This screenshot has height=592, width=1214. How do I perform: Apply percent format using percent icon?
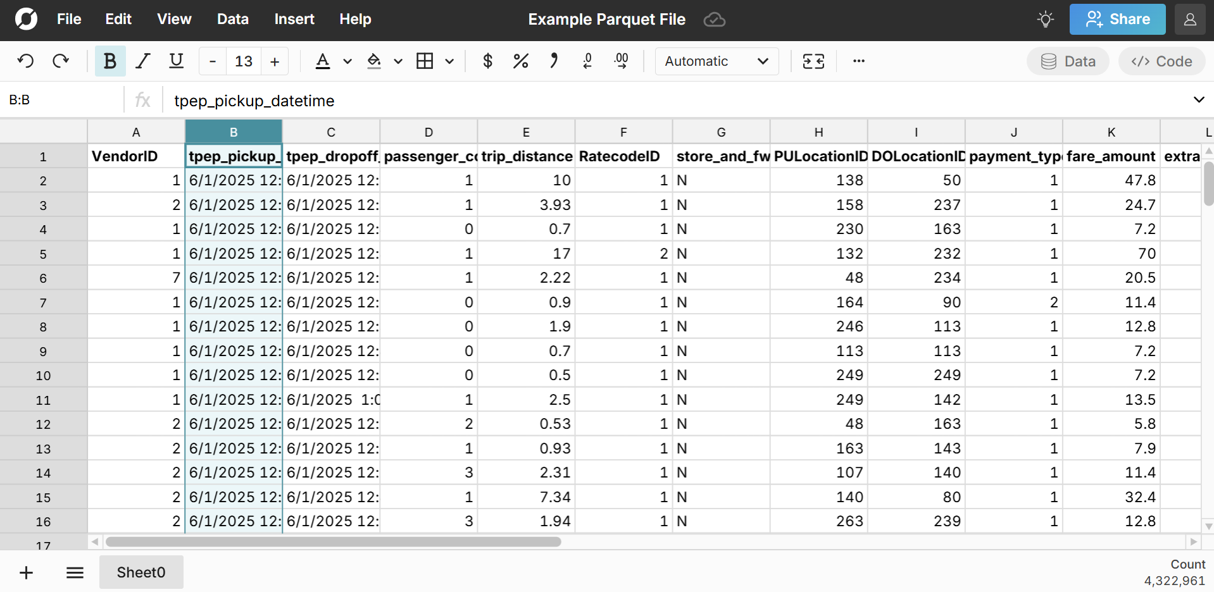pyautogui.click(x=520, y=61)
